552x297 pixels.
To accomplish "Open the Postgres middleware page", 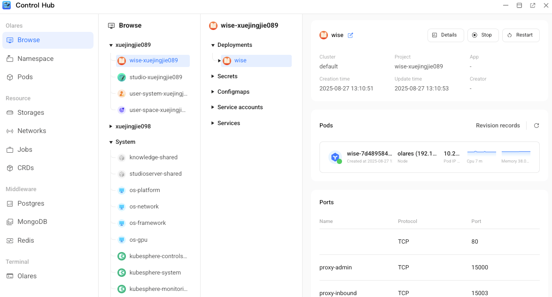I will tap(31, 203).
